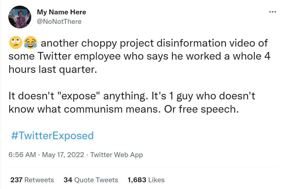
Task: View the 34 Quote Tweets
Action: [x=91, y=180]
